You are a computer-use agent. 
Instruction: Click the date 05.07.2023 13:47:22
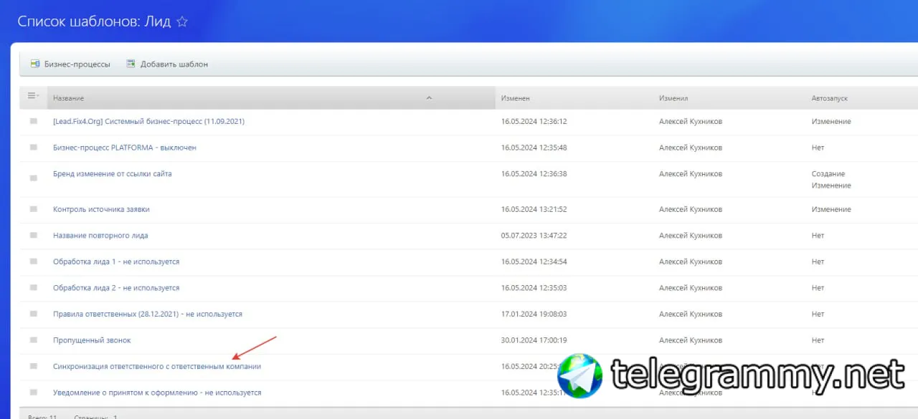[x=534, y=236]
